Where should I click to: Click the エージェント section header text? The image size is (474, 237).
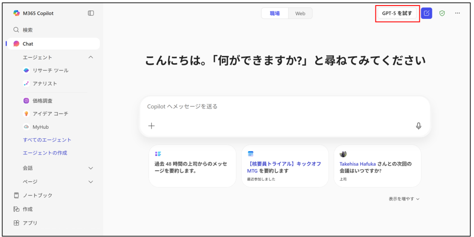coord(37,57)
